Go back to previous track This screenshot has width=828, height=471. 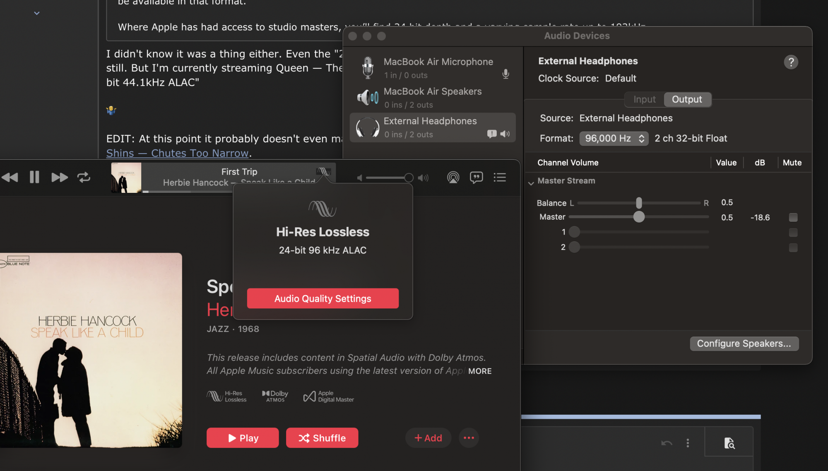point(10,178)
